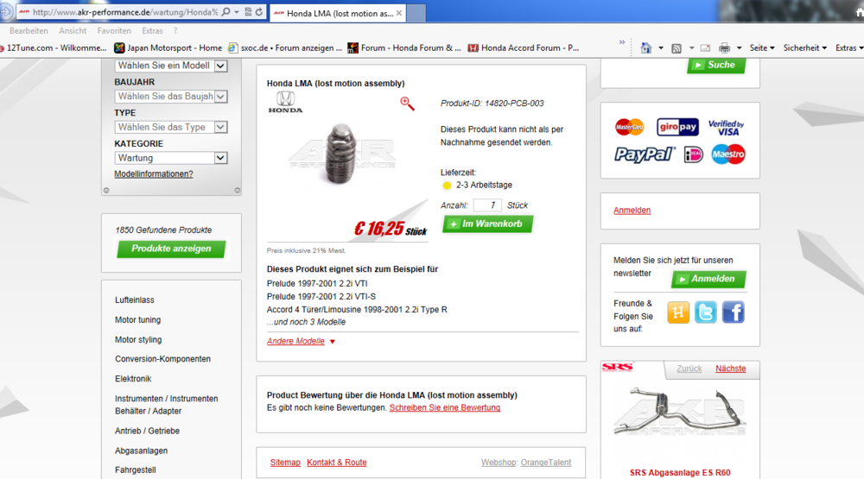The height and width of the screenshot is (479, 864).
Task: Open the BAUJAHR year dropdown
Action: [171, 97]
